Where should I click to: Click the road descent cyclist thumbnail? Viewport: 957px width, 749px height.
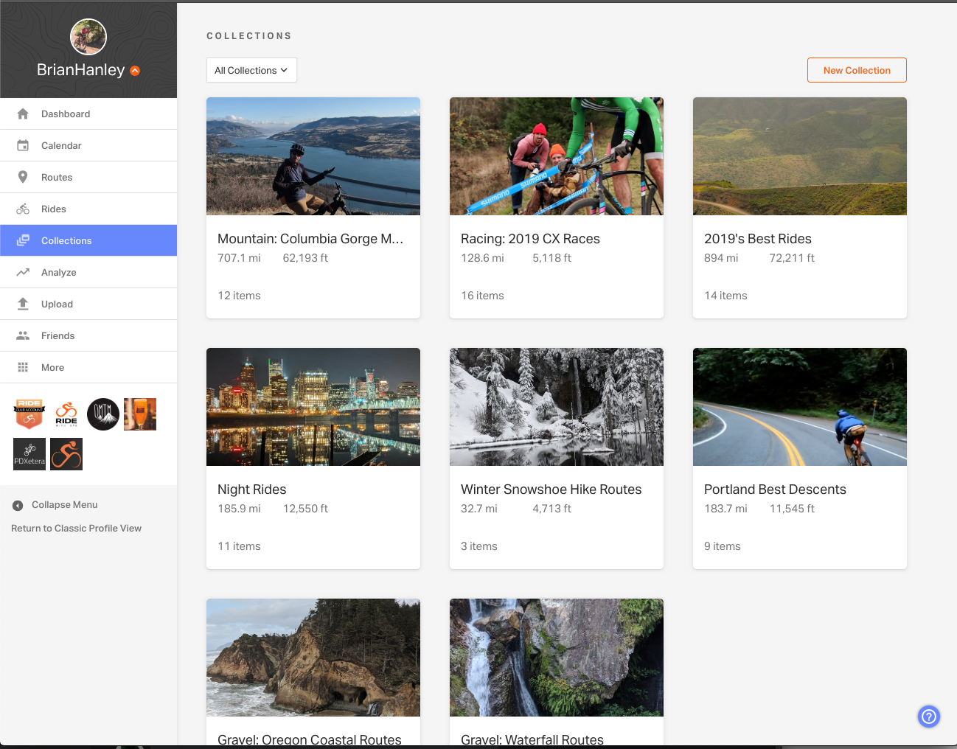(800, 407)
